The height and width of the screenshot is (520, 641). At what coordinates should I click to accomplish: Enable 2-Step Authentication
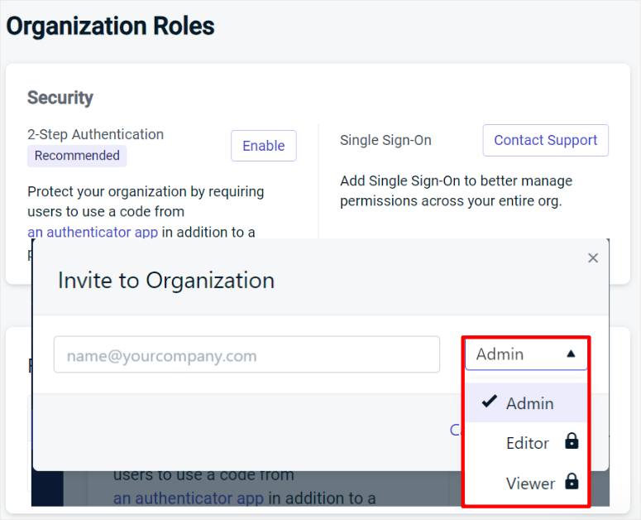264,146
